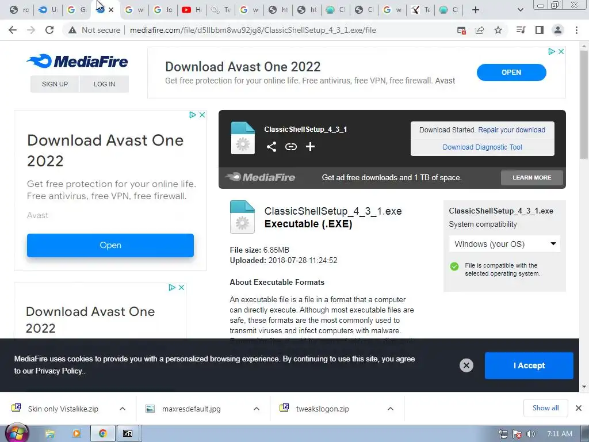Switch to the first tab labeled ro
589x442 pixels.
tap(19, 10)
